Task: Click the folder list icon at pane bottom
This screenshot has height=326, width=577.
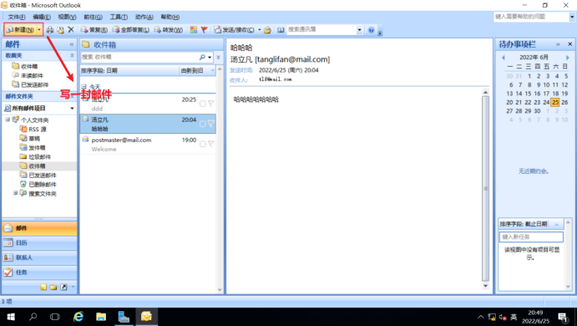Action: point(53,287)
